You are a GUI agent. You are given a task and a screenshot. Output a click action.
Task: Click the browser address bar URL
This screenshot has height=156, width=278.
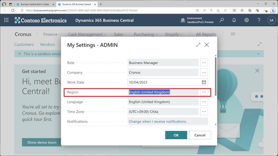82,11
